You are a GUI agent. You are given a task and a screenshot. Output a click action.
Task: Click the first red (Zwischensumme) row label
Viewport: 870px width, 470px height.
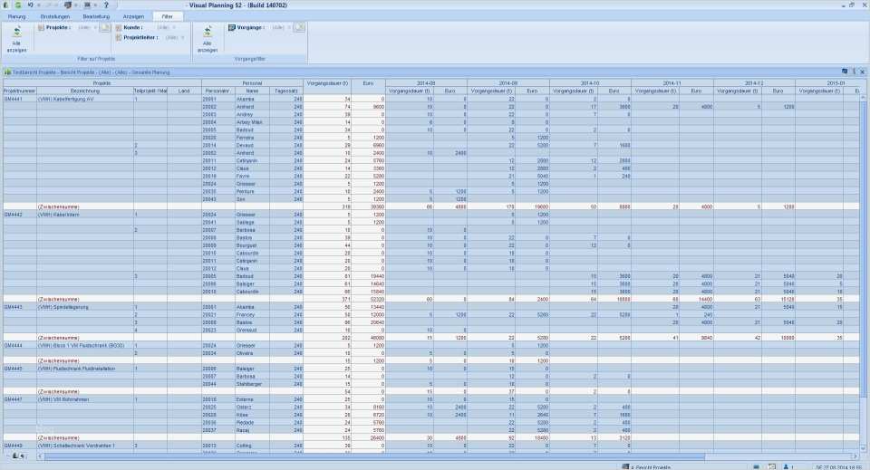click(x=58, y=206)
